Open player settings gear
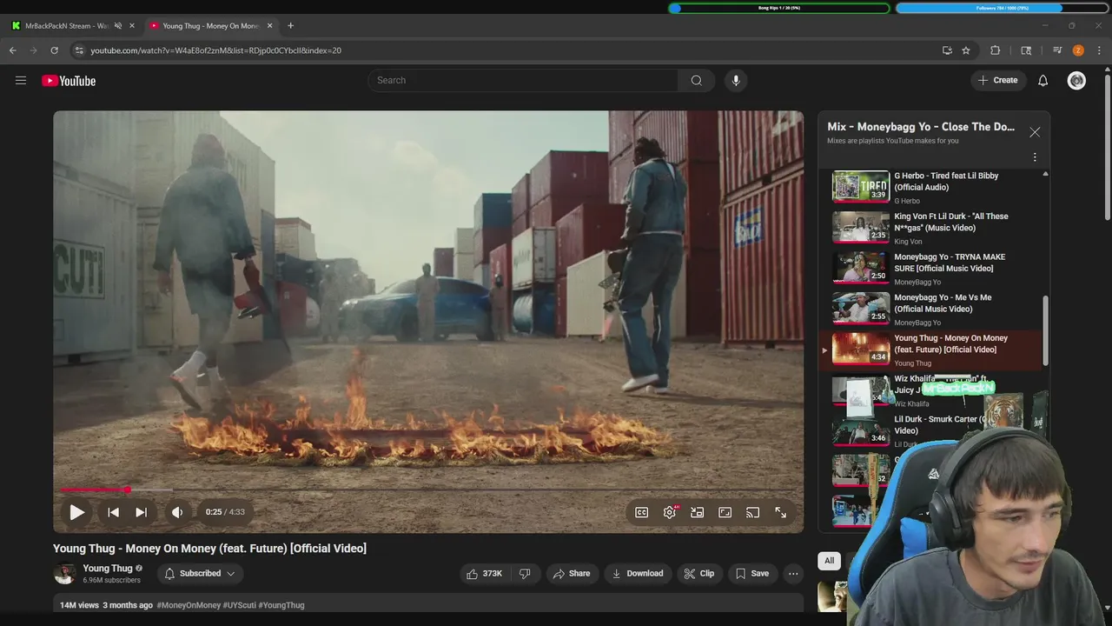 [670, 512]
